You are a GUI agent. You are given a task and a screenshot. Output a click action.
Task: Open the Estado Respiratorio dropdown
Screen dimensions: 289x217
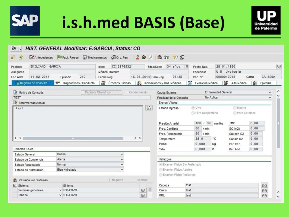[90, 165]
